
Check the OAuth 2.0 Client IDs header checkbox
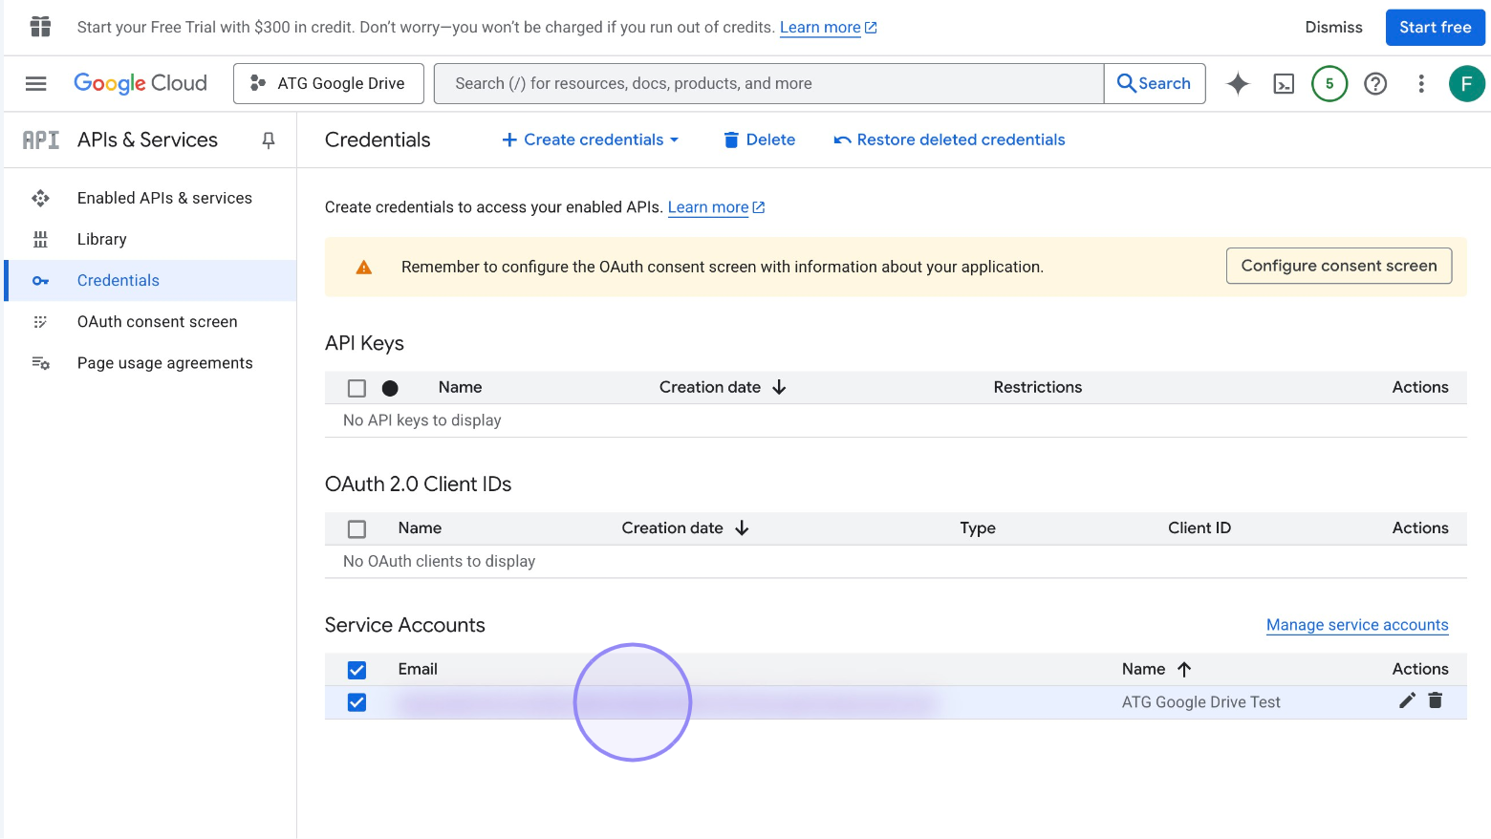tap(357, 527)
